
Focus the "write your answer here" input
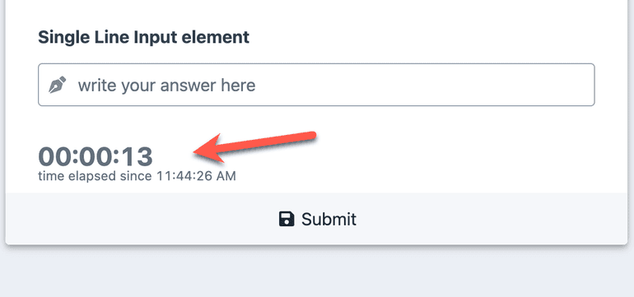[316, 85]
